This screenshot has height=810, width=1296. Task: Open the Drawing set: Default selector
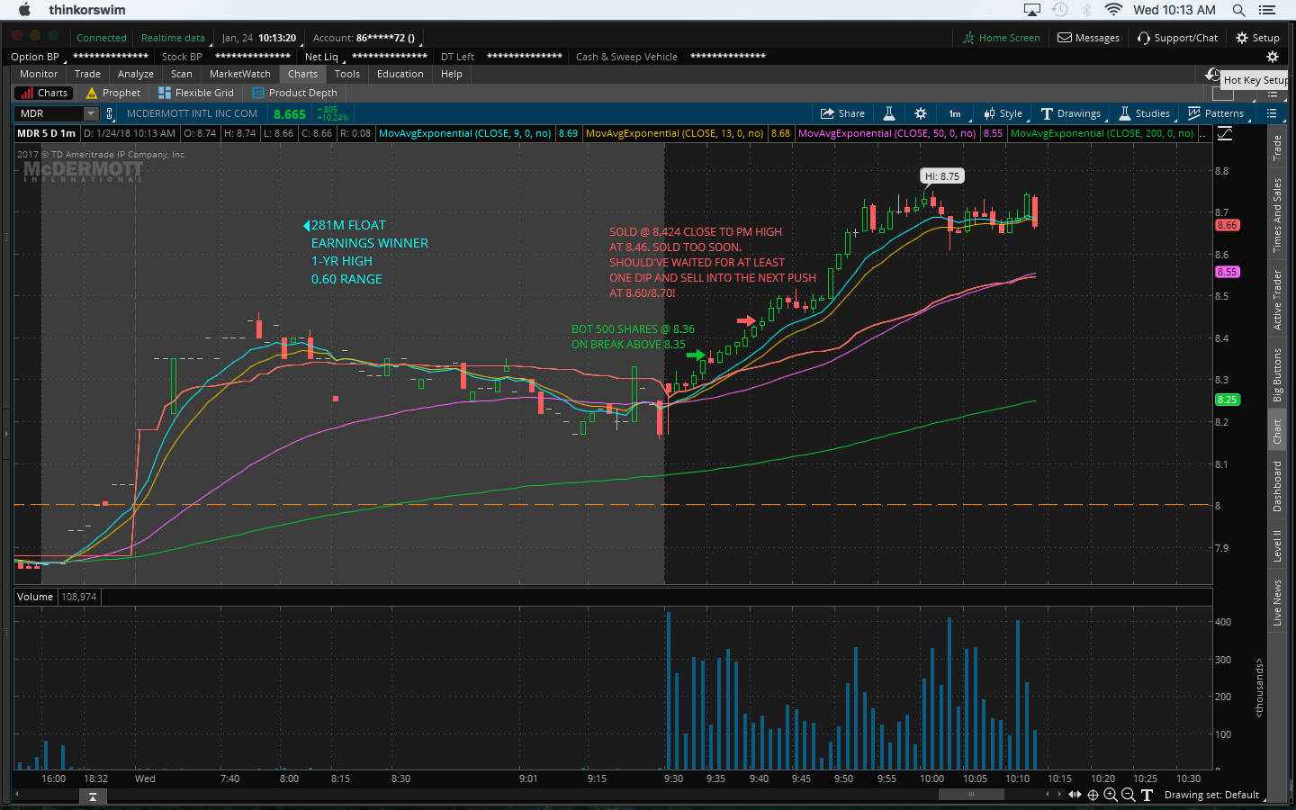pyautogui.click(x=1211, y=795)
